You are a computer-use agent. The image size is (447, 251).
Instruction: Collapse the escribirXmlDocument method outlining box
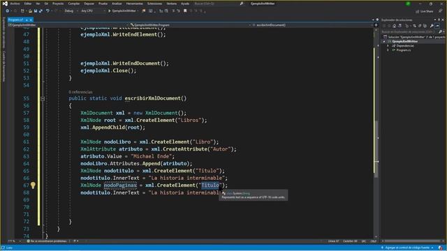(43, 98)
